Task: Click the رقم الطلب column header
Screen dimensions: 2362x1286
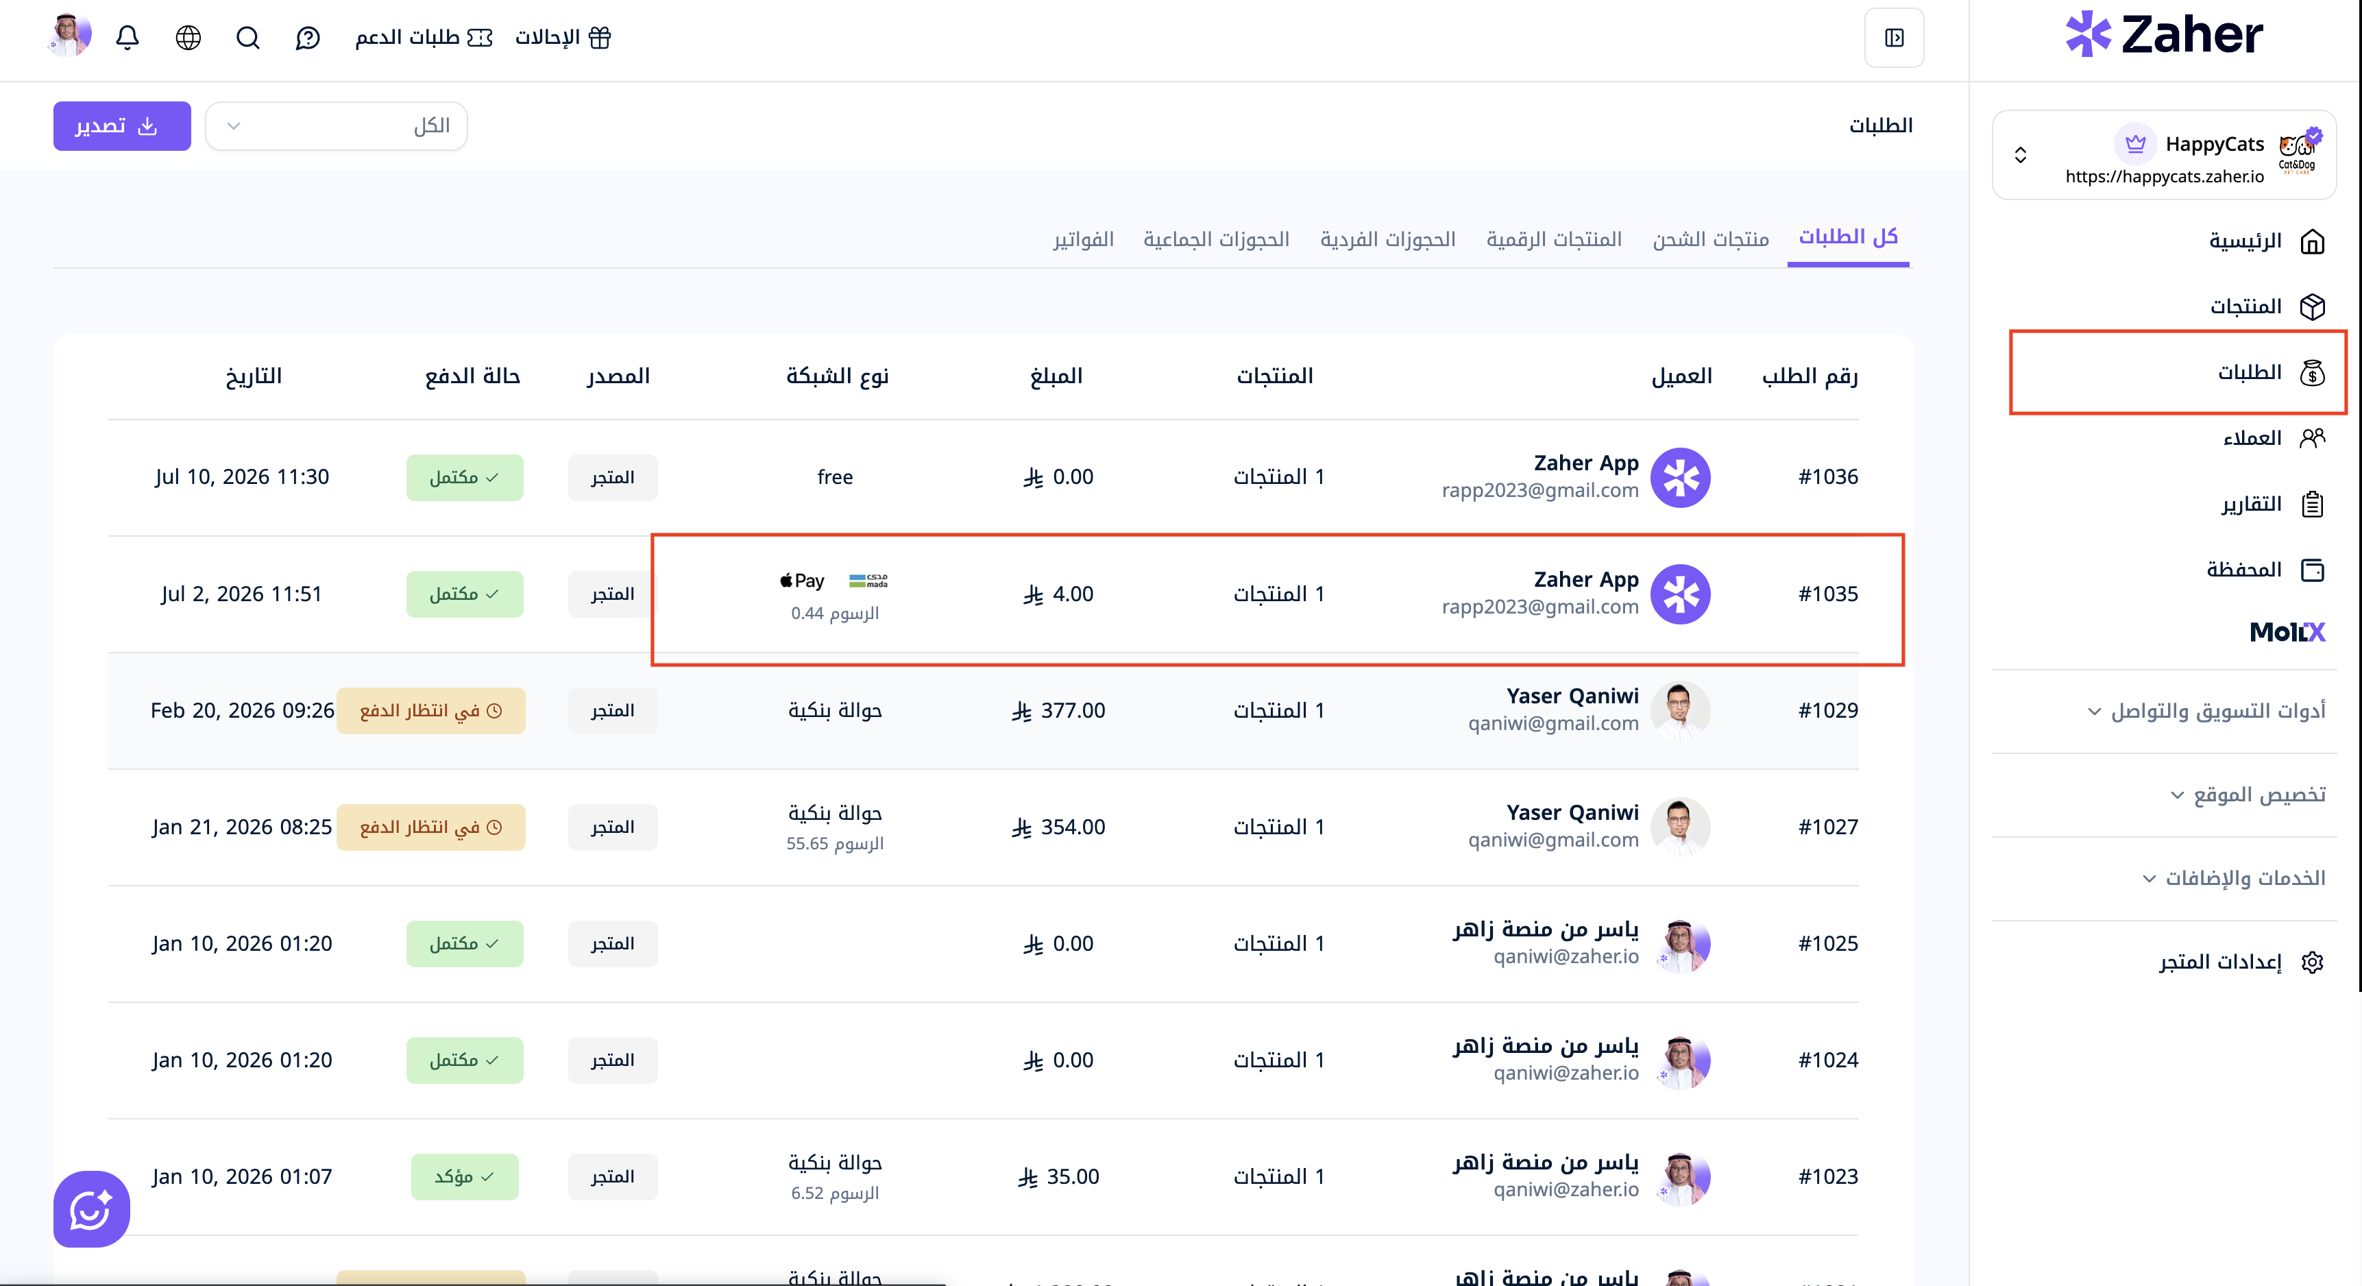Action: click(1810, 376)
